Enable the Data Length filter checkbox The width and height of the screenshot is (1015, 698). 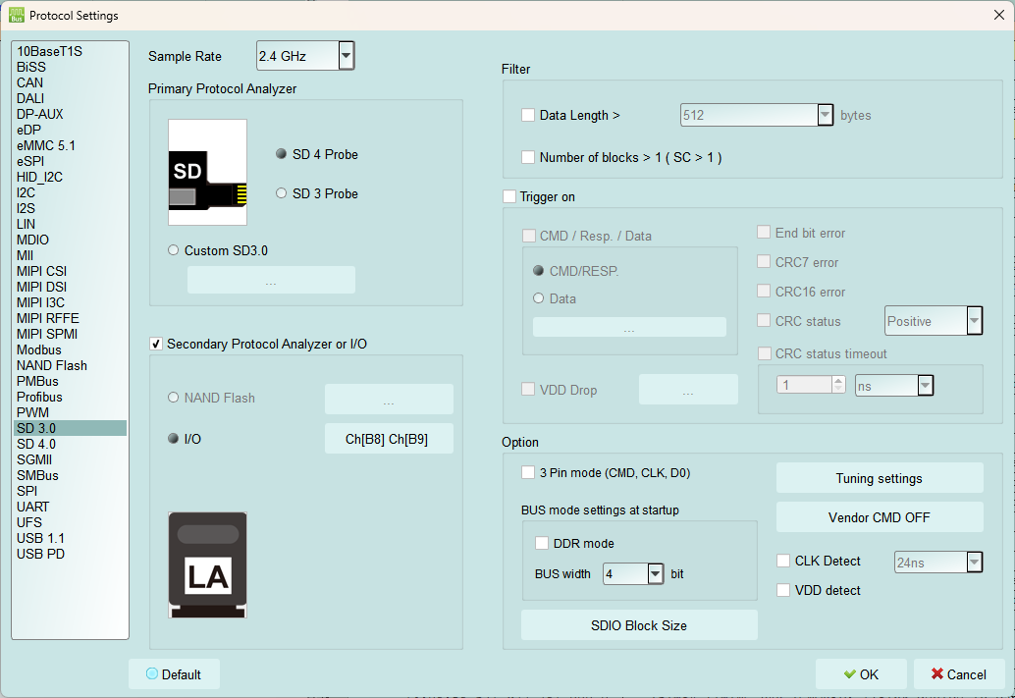click(x=528, y=115)
